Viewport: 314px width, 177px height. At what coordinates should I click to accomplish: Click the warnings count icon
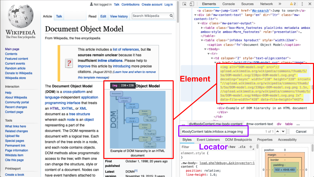click(x=293, y=4)
